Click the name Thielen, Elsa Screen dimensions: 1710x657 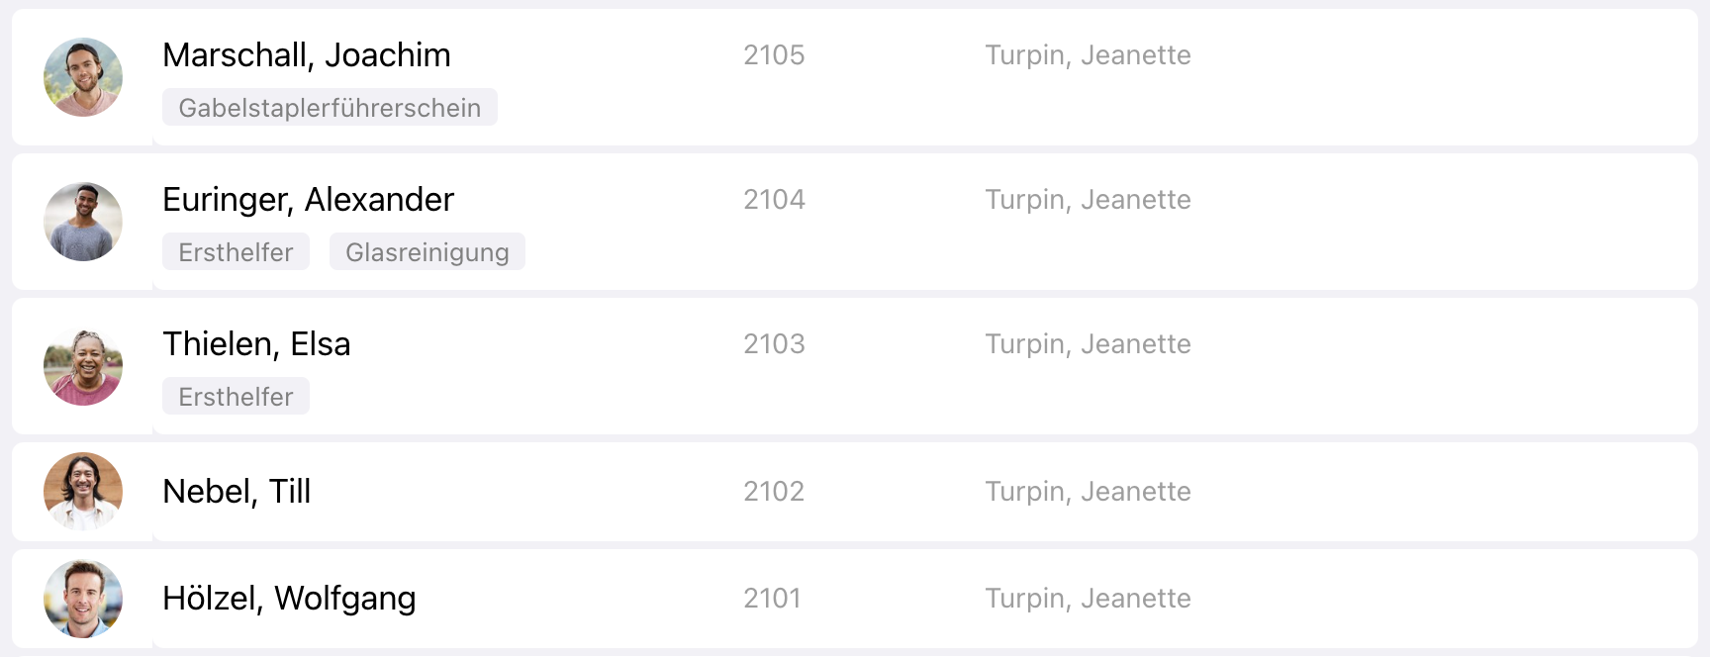pos(256,344)
